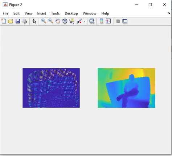Expand the Insert menu
Screen dimensions: 172x156
[x=42, y=13]
